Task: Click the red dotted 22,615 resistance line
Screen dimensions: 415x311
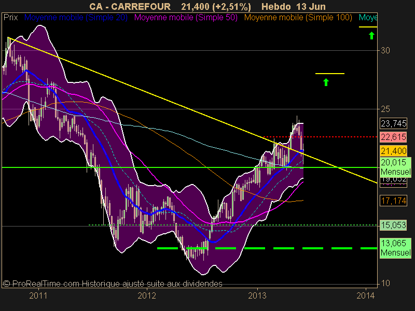Action: tap(321, 137)
